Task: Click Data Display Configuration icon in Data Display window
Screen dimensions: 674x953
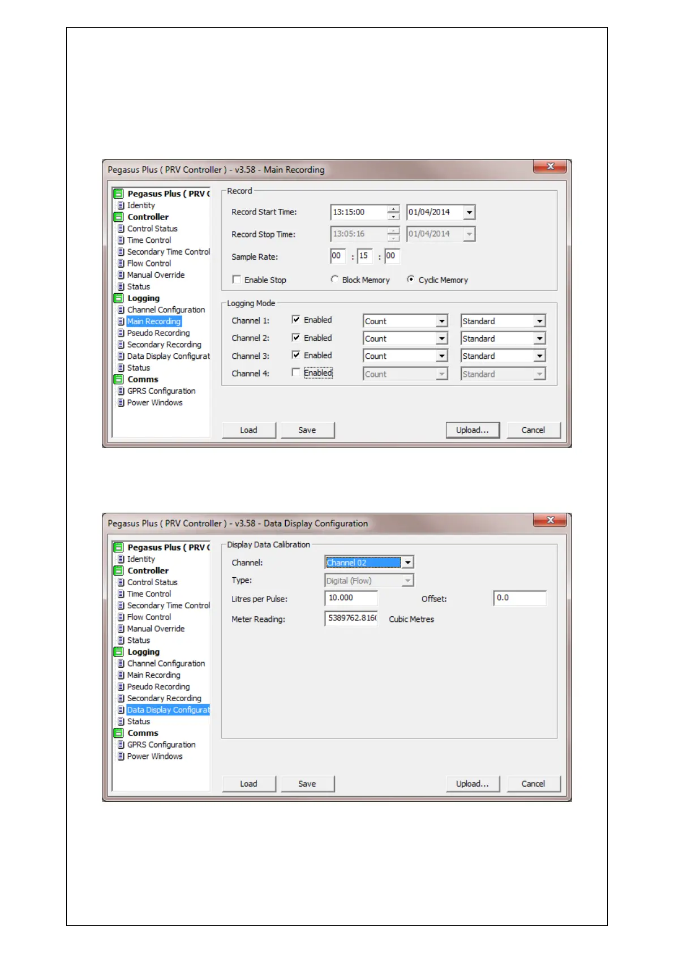Action: click(x=121, y=710)
